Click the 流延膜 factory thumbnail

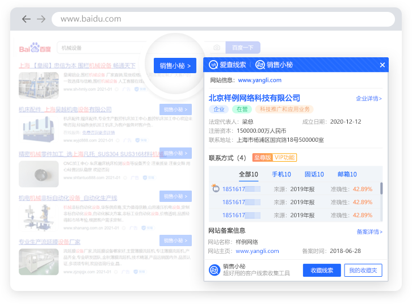pyautogui.click(x=39, y=261)
